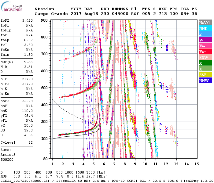Select the NoVal gray legend swatch
This screenshot has width=214, height=183.
[x=205, y=23]
